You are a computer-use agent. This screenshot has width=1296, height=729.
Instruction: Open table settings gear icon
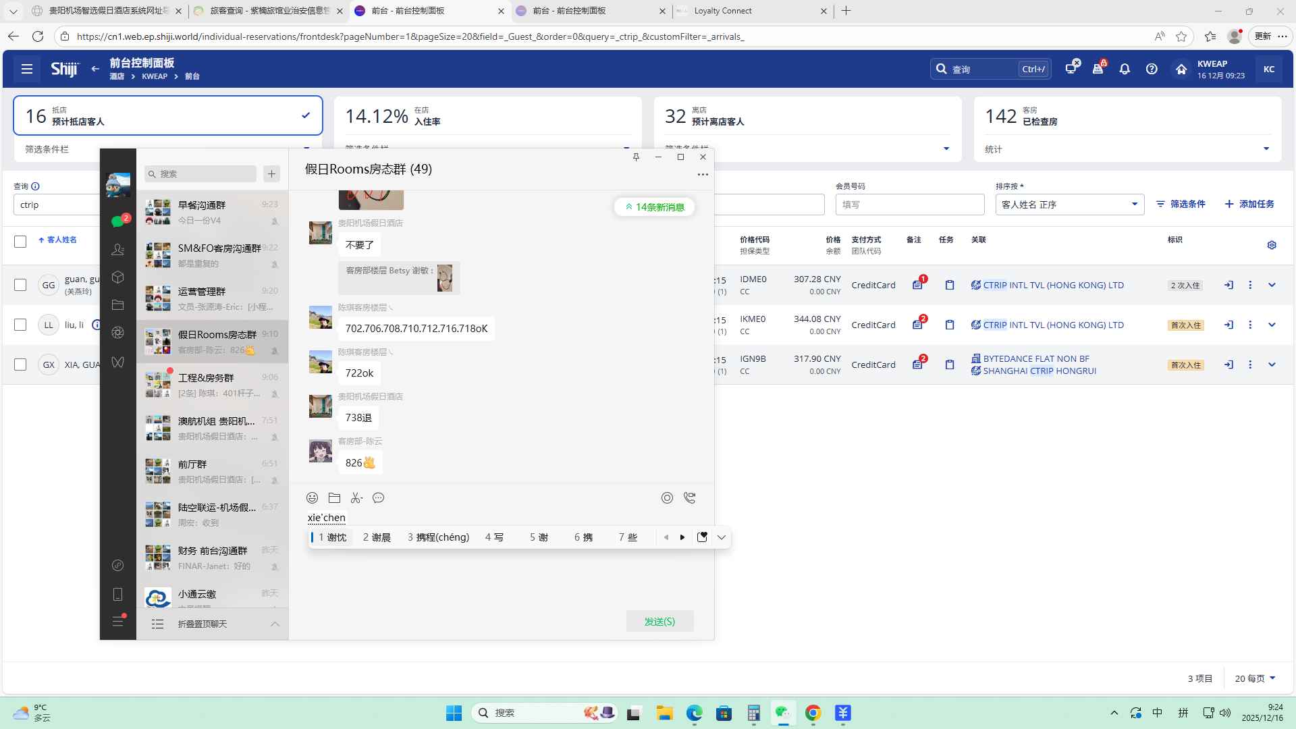[1272, 245]
